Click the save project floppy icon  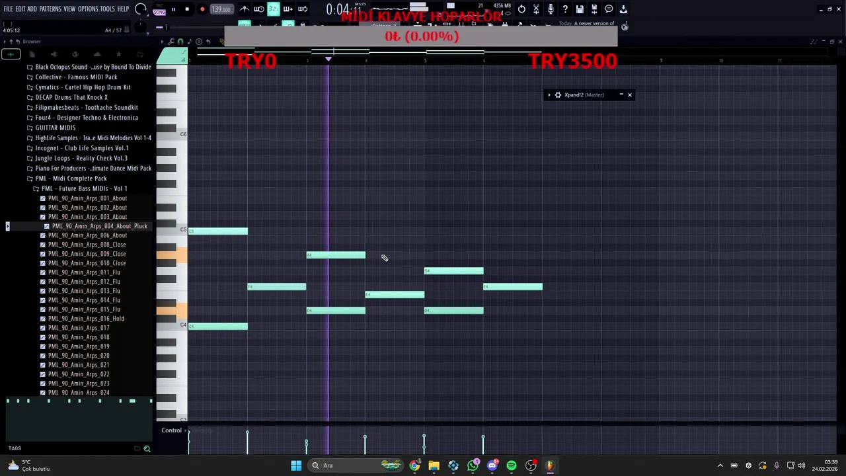(580, 9)
